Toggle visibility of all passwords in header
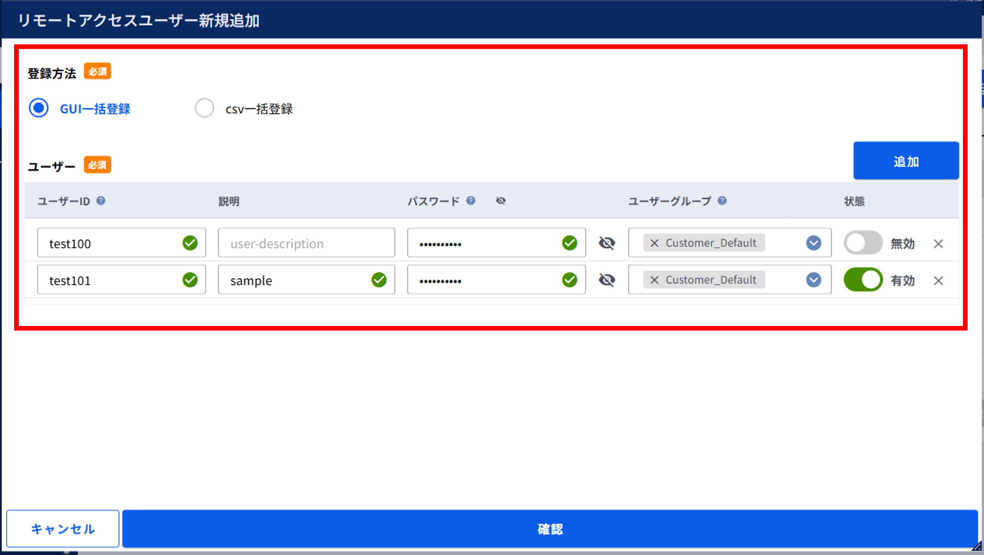984x555 pixels. (x=501, y=201)
